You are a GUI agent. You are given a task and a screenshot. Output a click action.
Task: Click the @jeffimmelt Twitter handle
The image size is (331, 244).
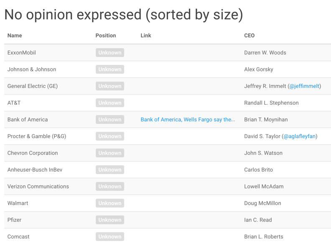305,86
